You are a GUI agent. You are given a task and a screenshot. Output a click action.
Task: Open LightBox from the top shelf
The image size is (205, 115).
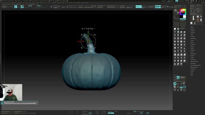pos(4,6)
